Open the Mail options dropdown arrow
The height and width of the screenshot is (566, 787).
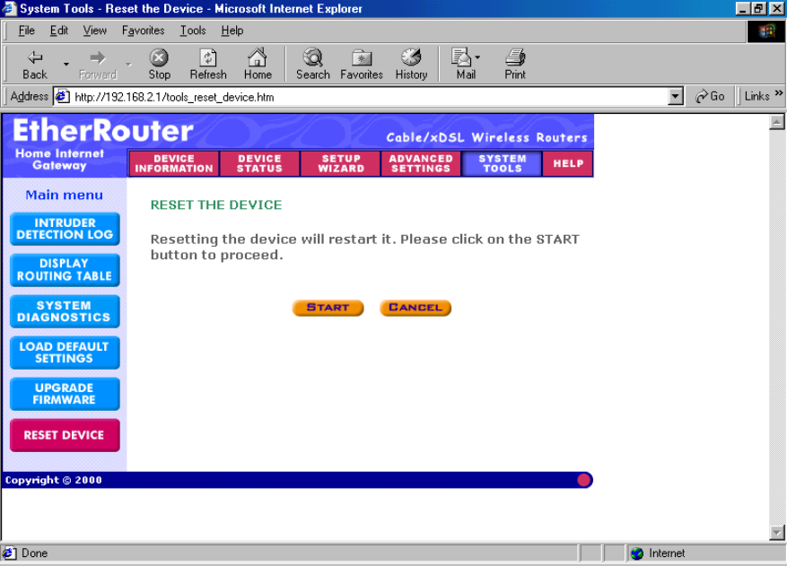(x=477, y=57)
